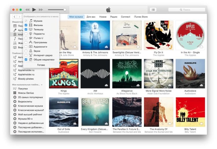This screenshot has width=217, height=149.
Task: Open In the Air - Single cover
Action: pos(190,35)
